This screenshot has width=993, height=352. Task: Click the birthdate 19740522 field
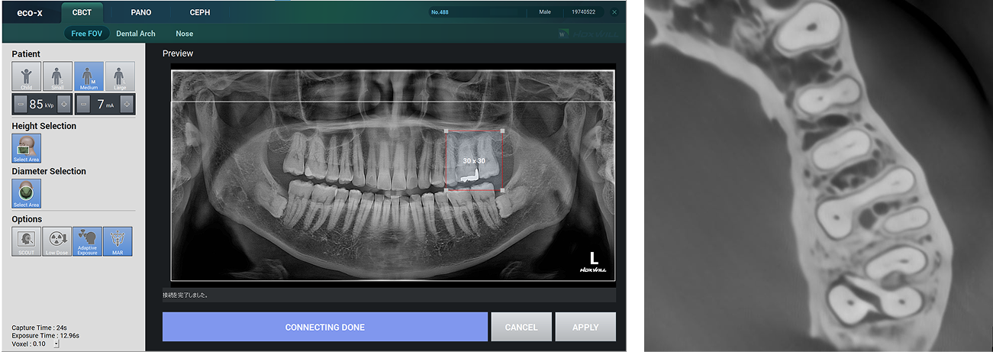tap(584, 12)
